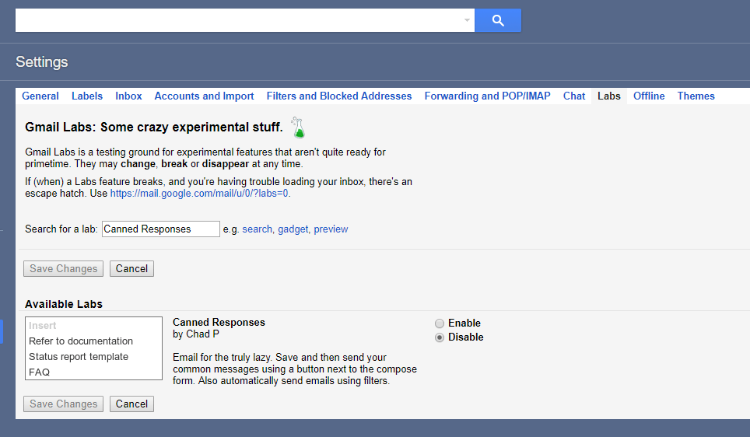
Task: Open the Labels settings tab
Action: [87, 96]
